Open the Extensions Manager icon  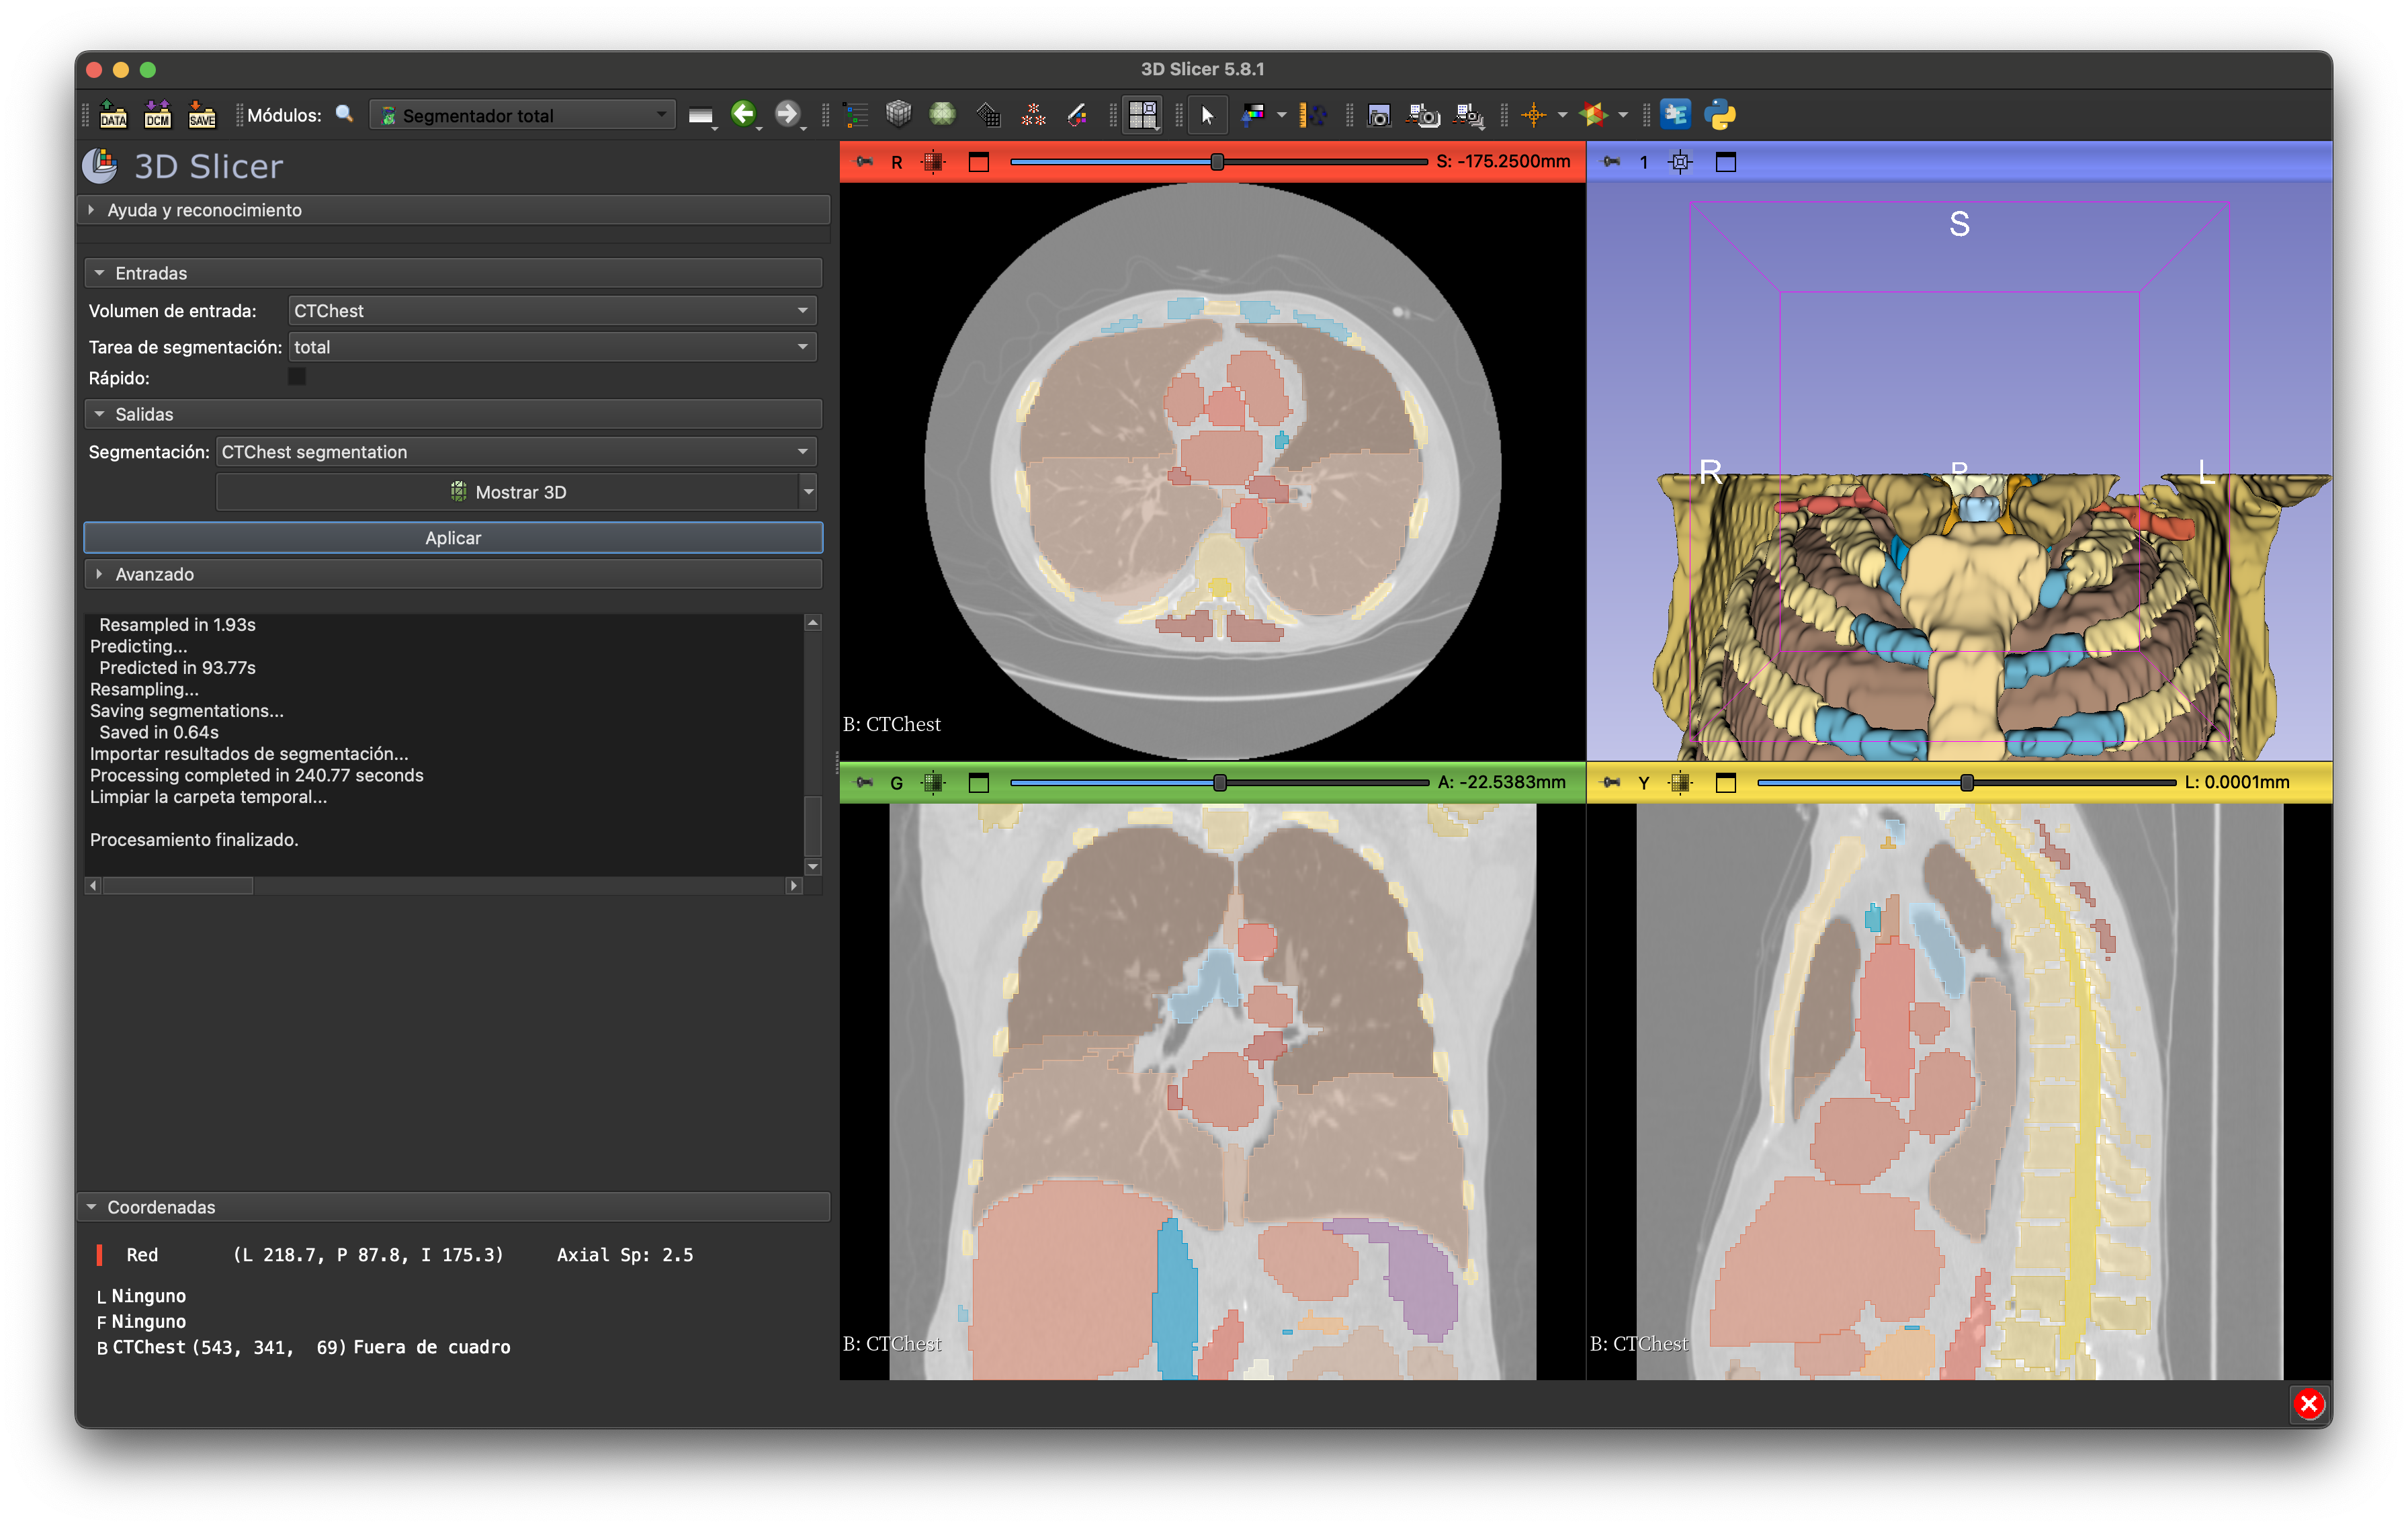click(x=1675, y=115)
